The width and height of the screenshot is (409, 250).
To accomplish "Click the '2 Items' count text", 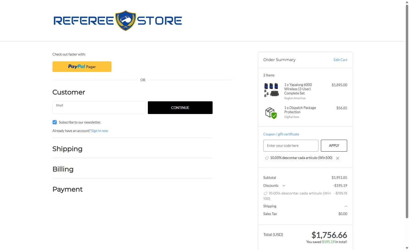I will tap(269, 75).
